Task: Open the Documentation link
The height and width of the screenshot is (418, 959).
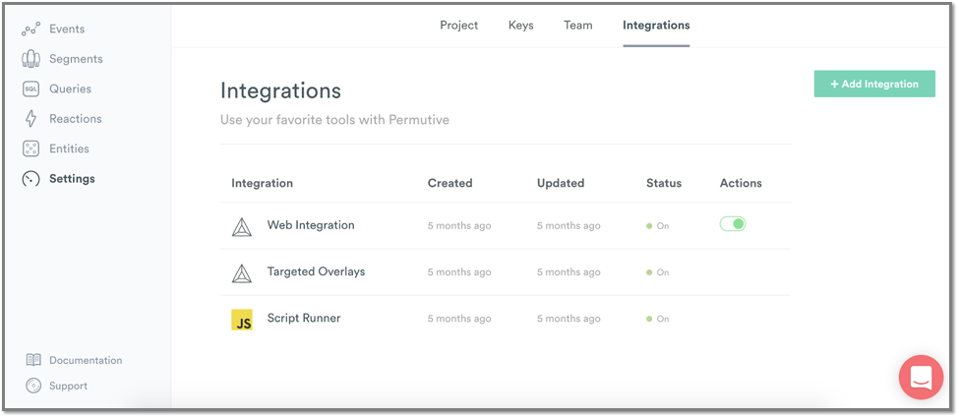Action: click(x=86, y=360)
